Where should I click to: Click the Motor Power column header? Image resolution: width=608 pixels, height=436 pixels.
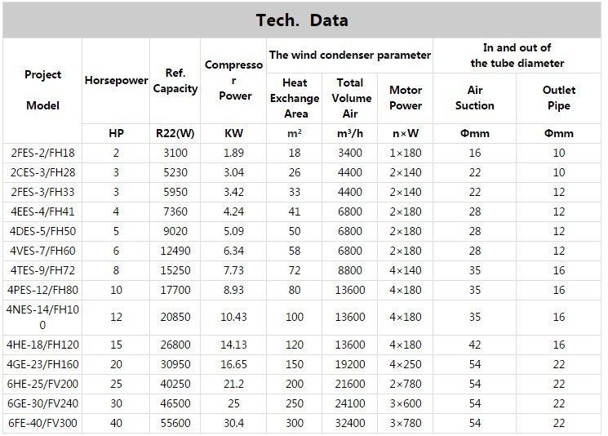(x=406, y=98)
